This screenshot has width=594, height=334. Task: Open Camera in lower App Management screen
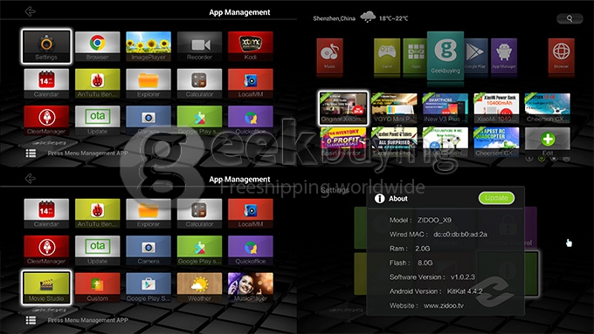(x=148, y=250)
